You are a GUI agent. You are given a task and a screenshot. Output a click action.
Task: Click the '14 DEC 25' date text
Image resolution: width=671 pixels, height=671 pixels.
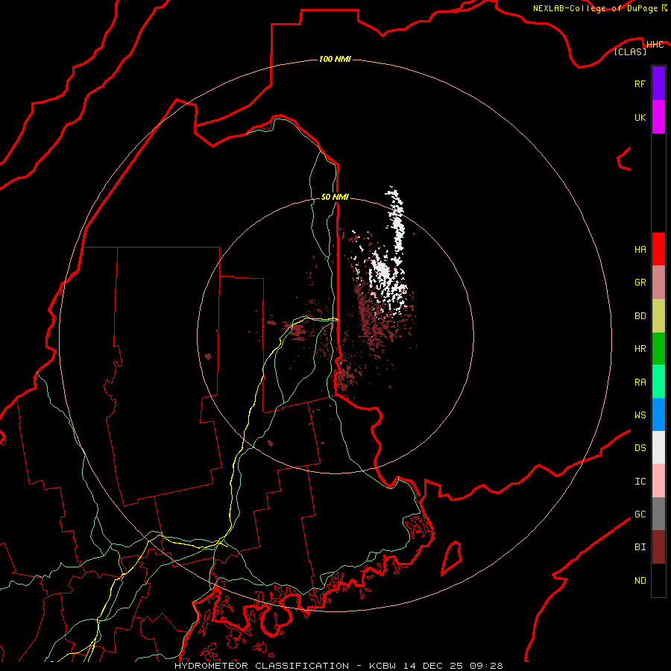pos(432,666)
